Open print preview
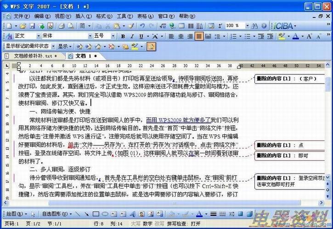The width and height of the screenshot is (333, 229). click(71, 26)
